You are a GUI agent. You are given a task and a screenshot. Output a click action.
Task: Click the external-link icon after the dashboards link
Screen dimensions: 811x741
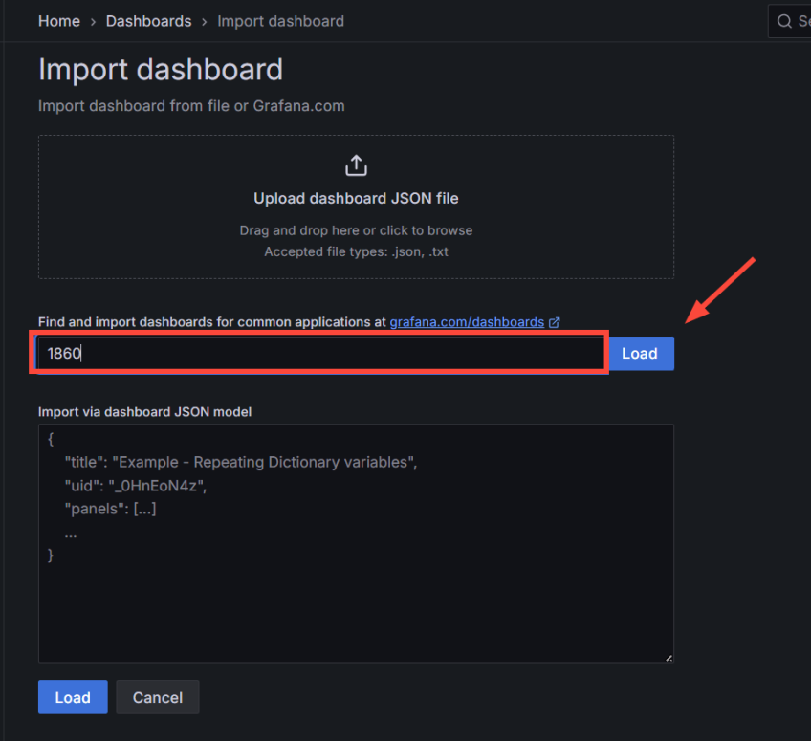(555, 322)
